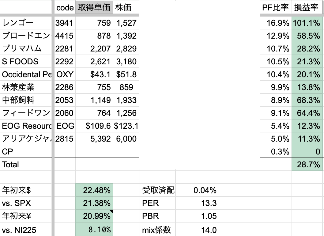324x236 pixels.
Task: Select the CP row label
Action: (x=26, y=151)
